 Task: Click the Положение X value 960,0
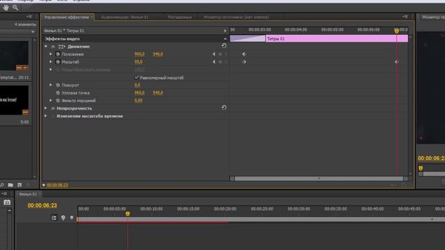point(139,54)
